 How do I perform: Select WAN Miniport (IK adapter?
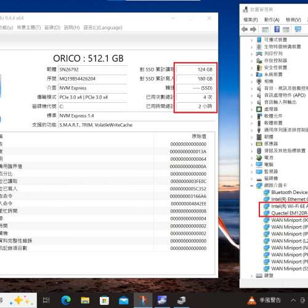(290, 220)
